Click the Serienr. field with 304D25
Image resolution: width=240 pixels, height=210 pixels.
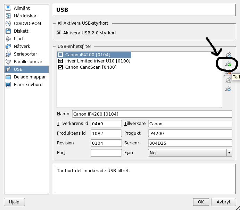point(190,143)
